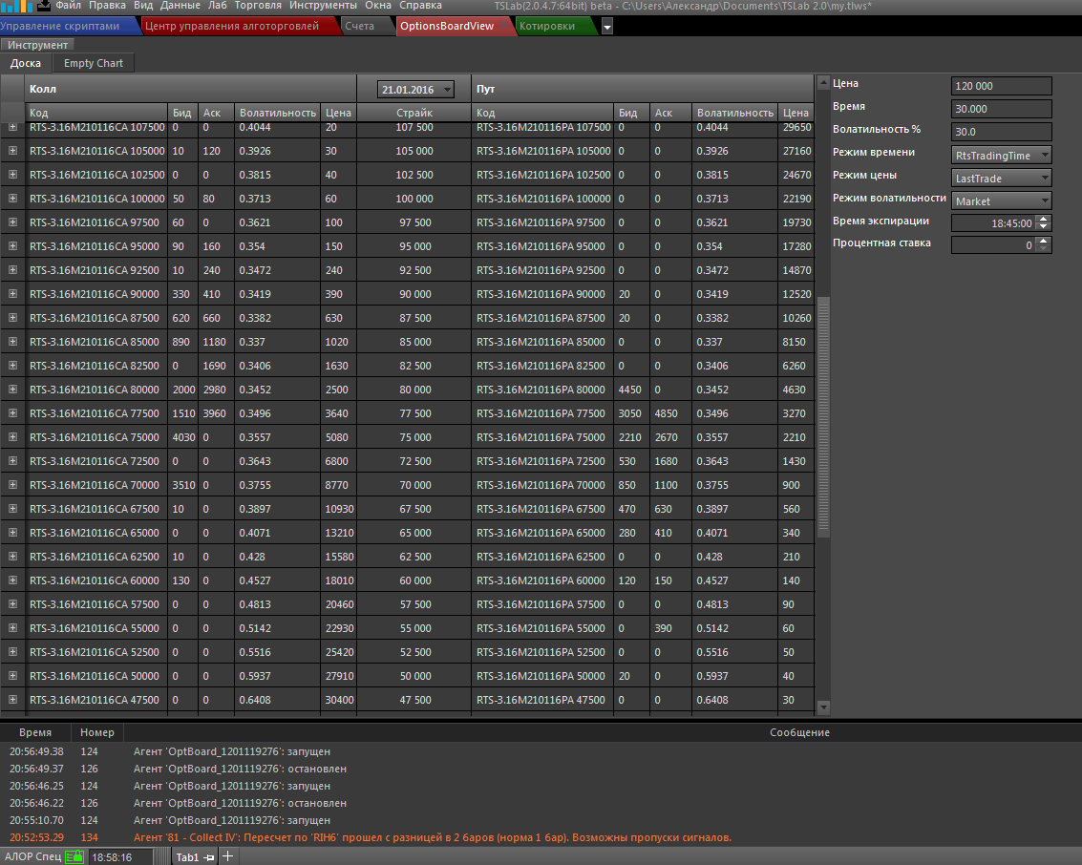Expand row RTS-3.16M210116CA 65000
The height and width of the screenshot is (865, 1082).
(x=12, y=533)
